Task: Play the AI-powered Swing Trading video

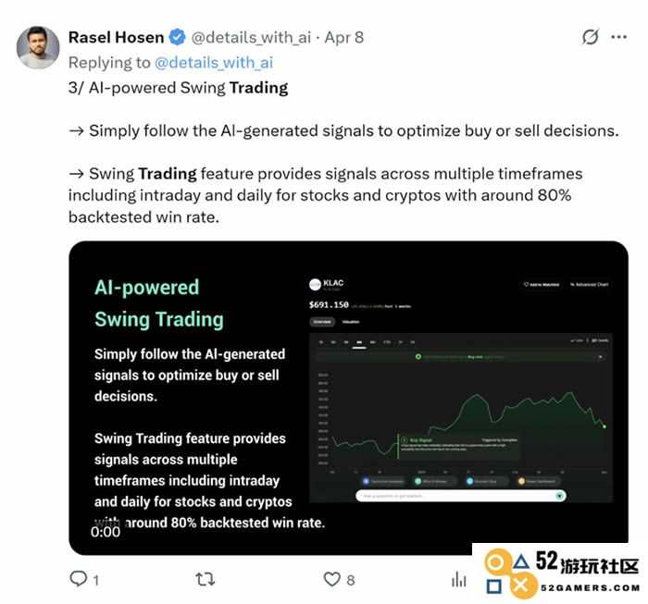Action: tap(348, 398)
